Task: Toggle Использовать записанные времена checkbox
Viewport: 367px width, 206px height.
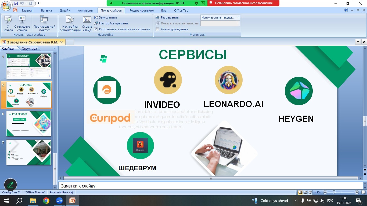Action: 96,29
